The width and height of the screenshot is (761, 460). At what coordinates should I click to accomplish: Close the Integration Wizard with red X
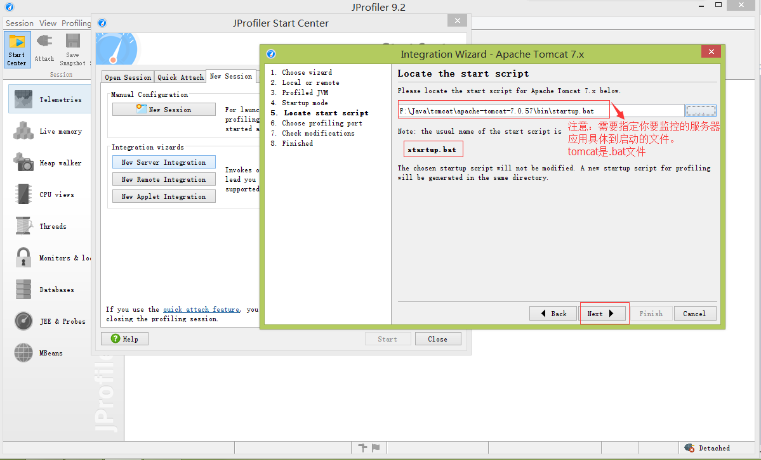[x=711, y=51]
